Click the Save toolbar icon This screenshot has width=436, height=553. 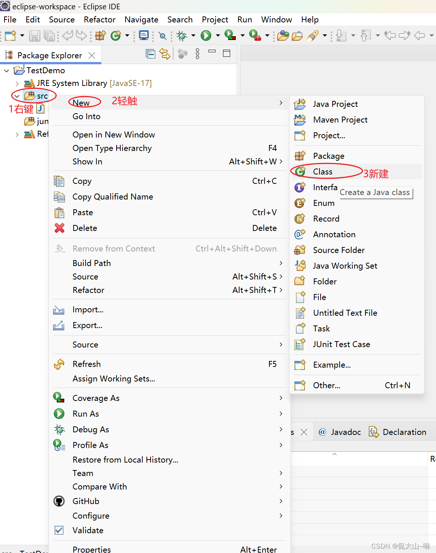(35, 35)
